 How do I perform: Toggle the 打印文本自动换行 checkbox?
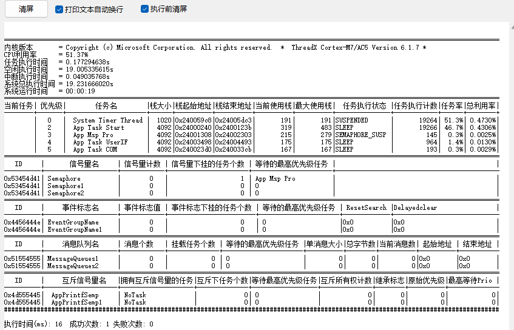coord(59,9)
